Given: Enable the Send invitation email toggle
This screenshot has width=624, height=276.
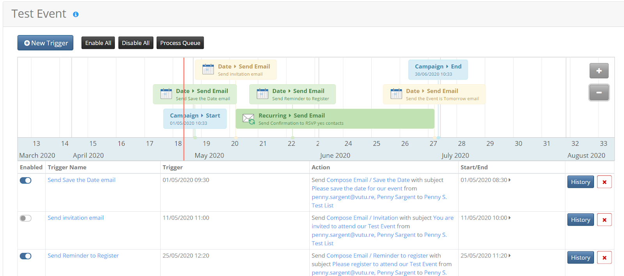Looking at the screenshot, I should point(26,218).
